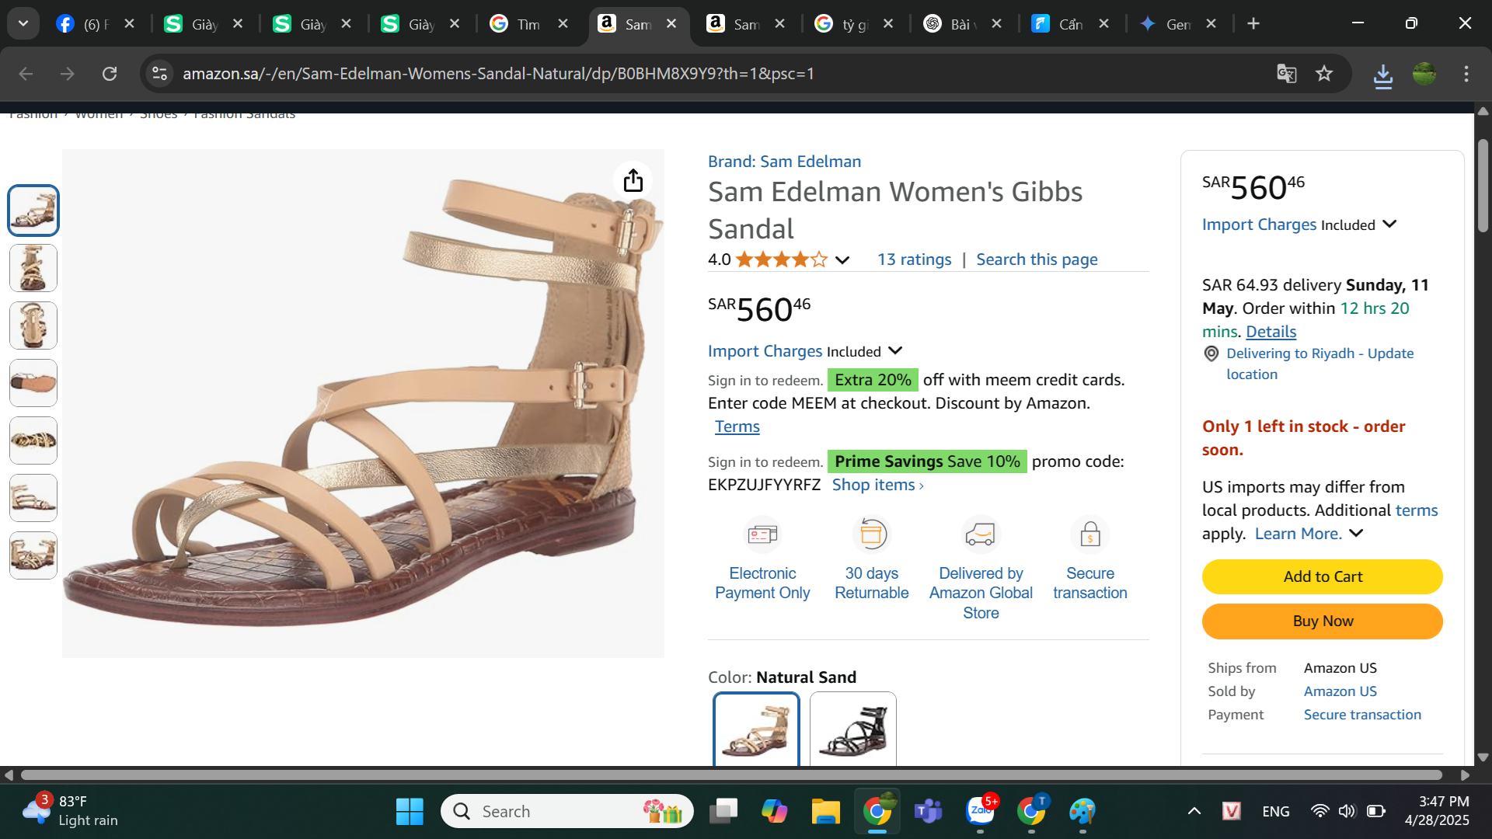
Task: Expand the star rating dropdown arrow
Action: click(842, 260)
